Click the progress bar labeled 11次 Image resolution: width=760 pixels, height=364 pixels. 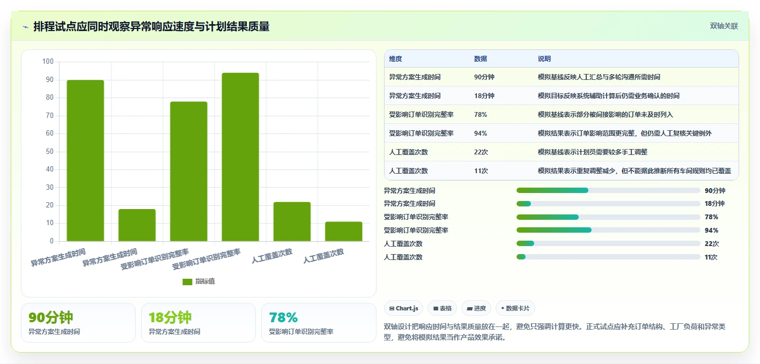click(608, 257)
